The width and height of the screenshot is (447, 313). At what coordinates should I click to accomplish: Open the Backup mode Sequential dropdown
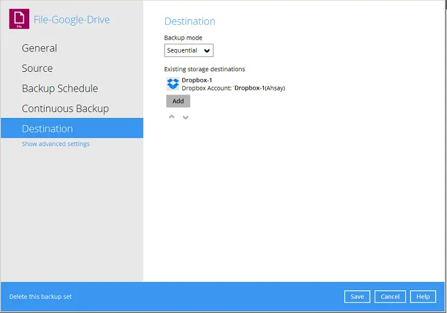point(188,51)
